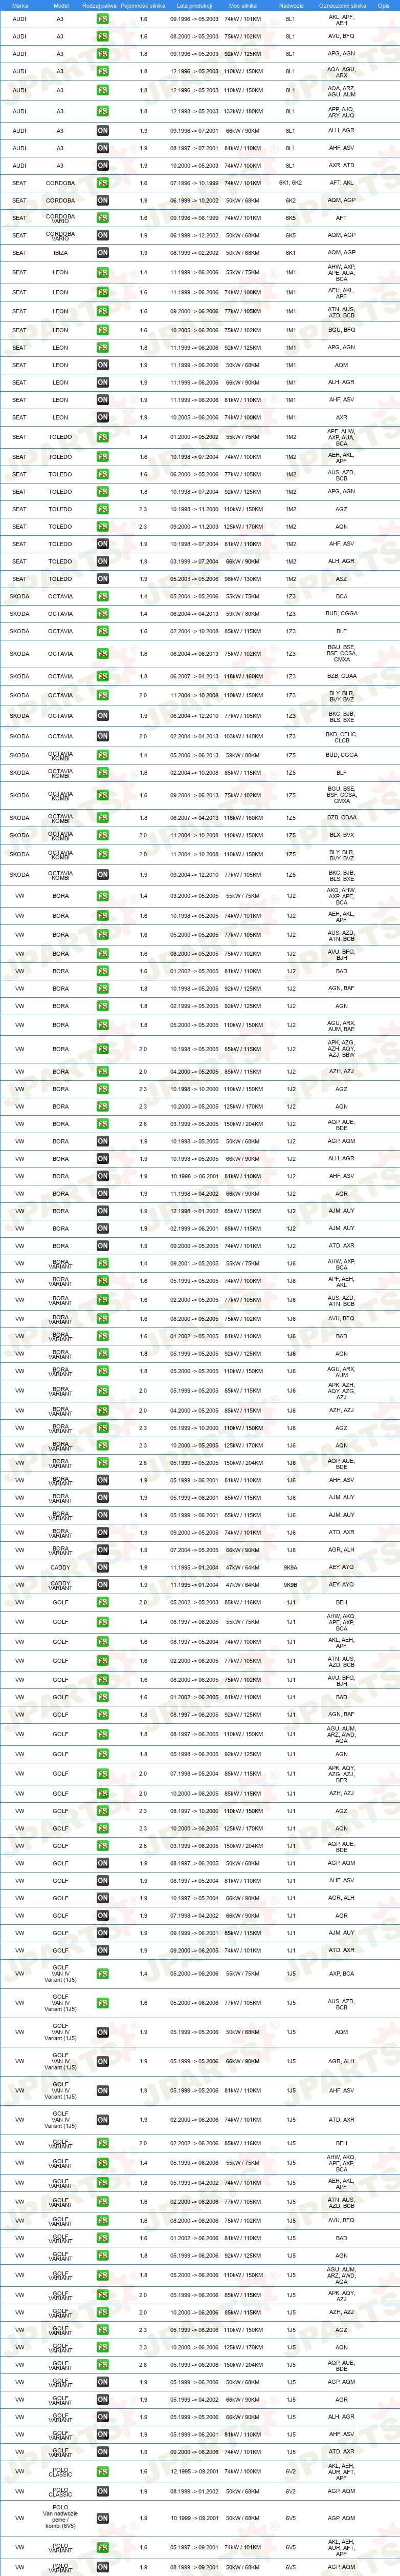
Task: Click the '6K1, 6K2' body code cell
Action: (290, 183)
